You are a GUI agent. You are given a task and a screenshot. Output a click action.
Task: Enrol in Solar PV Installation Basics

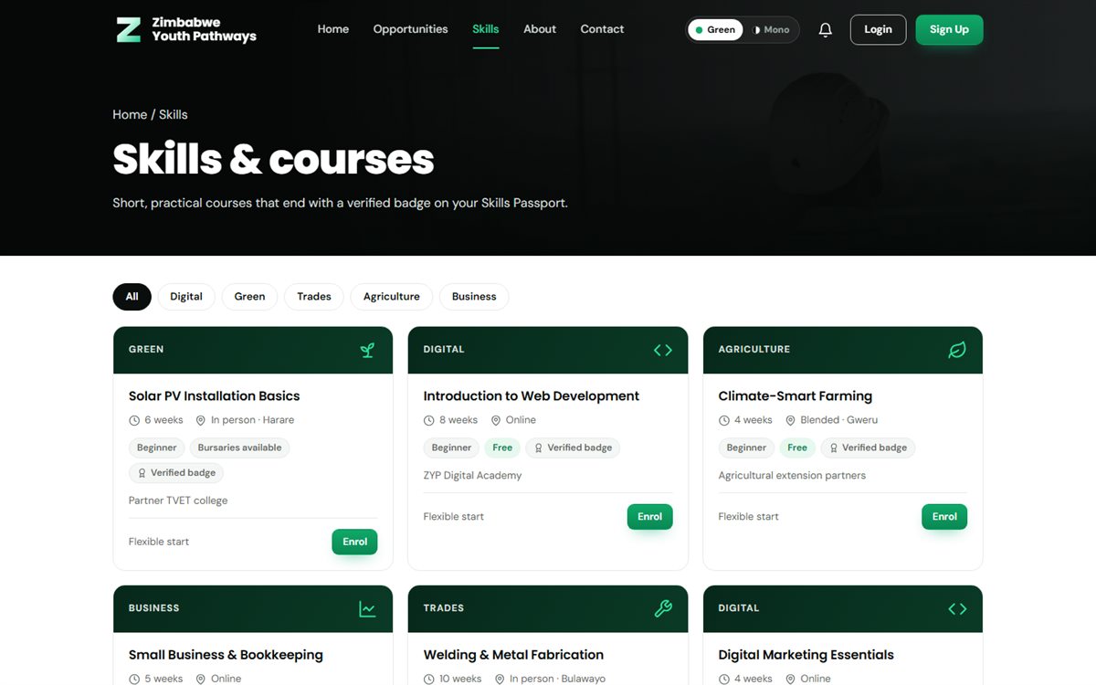pyautogui.click(x=354, y=542)
